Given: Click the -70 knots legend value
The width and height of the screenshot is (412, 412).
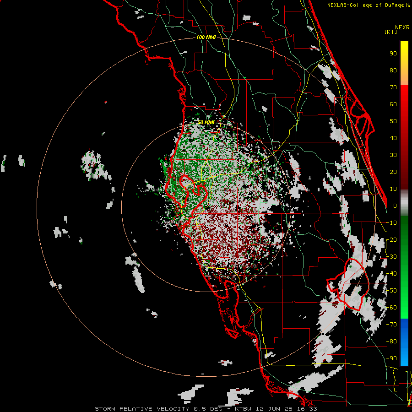Looking at the screenshot, I should pos(391,325).
